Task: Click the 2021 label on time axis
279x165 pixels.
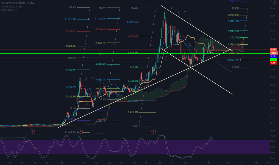Action: pos(186,163)
